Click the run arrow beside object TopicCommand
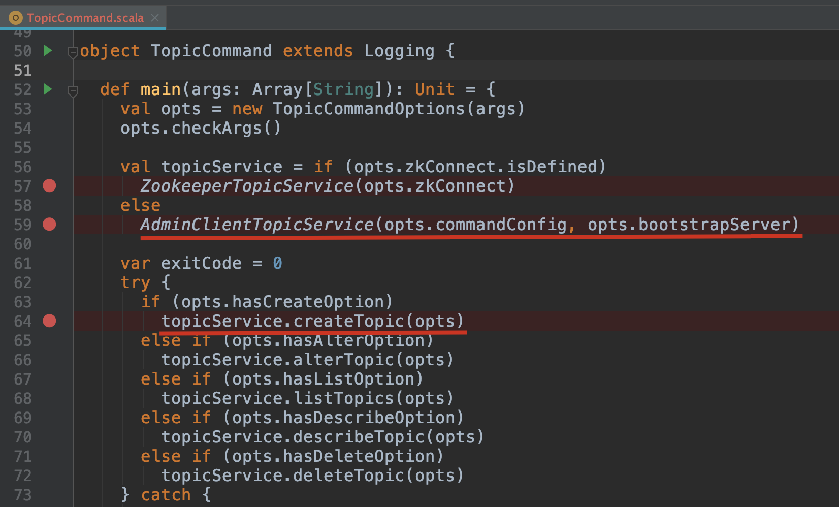 point(48,51)
